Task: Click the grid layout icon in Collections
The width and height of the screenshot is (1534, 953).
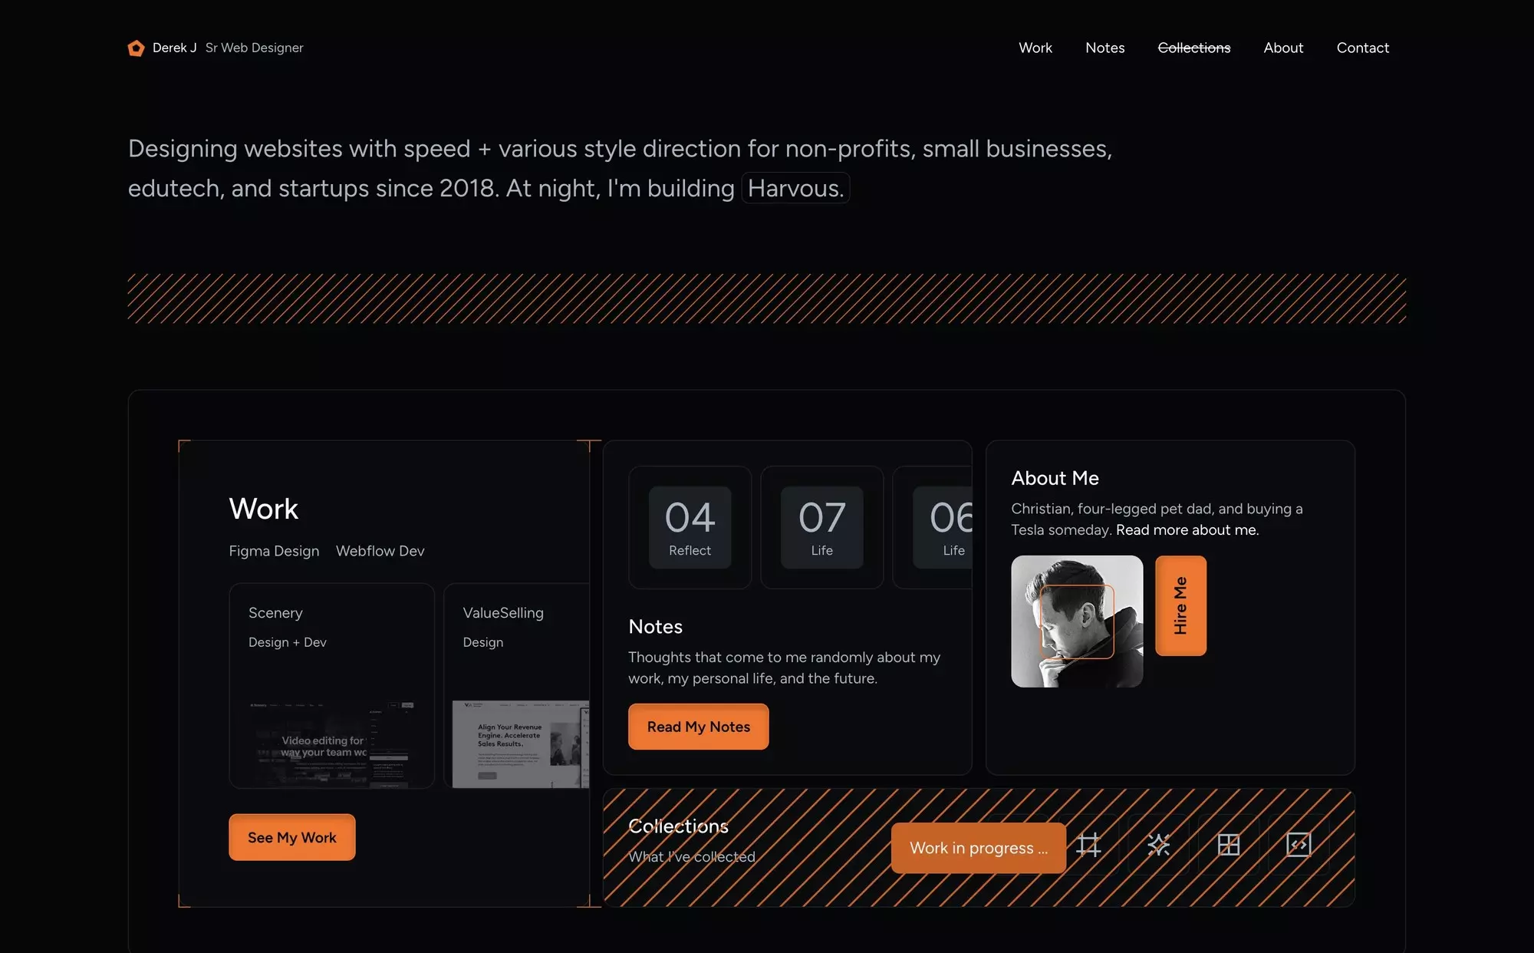Action: (x=1229, y=845)
